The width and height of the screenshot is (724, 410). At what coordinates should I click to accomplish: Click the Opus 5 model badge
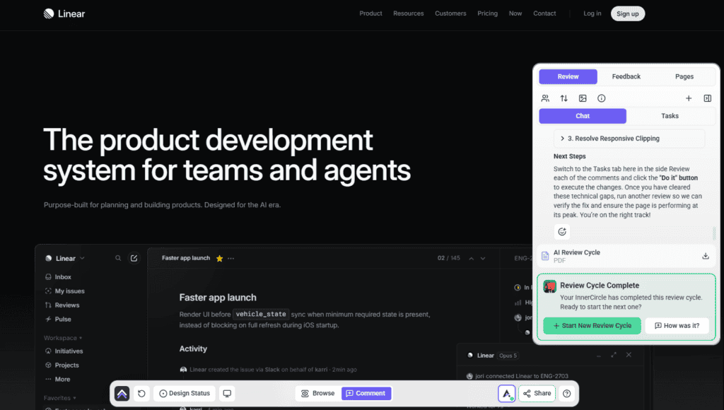[508, 356]
